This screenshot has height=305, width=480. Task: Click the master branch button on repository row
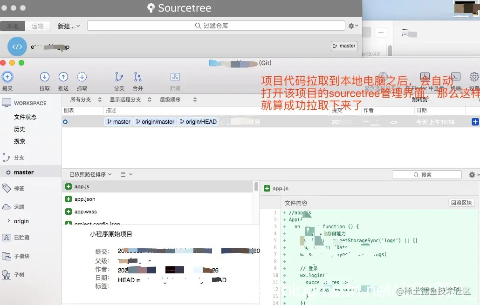tap(344, 46)
